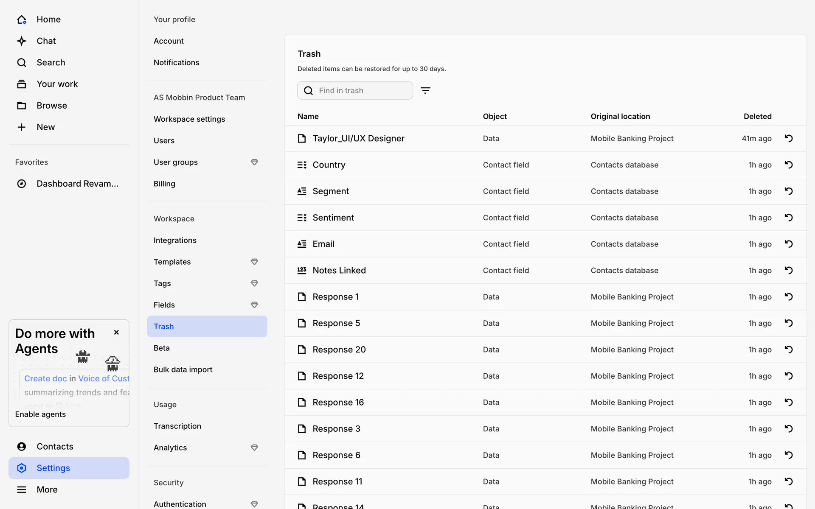This screenshot has height=509, width=815.
Task: Open the trash filter options icon
Action: [425, 90]
